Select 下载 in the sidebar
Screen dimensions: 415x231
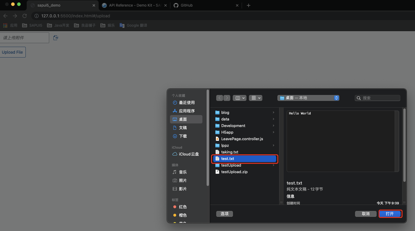click(186, 136)
